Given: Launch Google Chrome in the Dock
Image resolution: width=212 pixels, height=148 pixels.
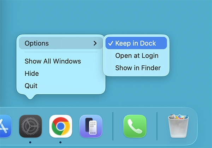Looking at the screenshot, I should point(60,126).
